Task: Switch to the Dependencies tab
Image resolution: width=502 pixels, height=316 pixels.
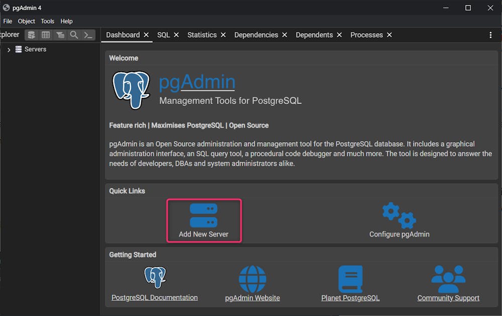Action: [256, 35]
